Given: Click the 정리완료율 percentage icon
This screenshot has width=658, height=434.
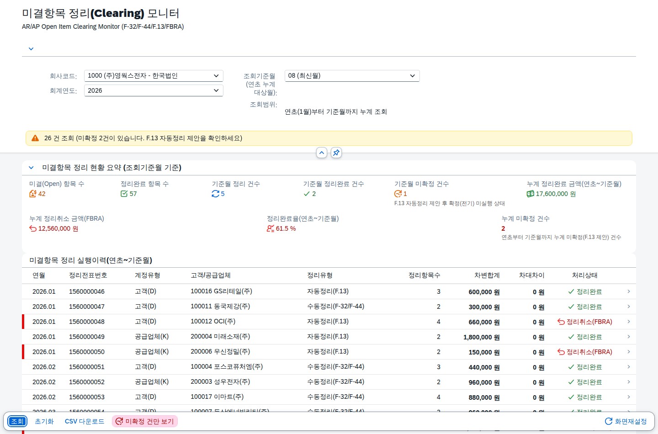Looking at the screenshot, I should 271,228.
